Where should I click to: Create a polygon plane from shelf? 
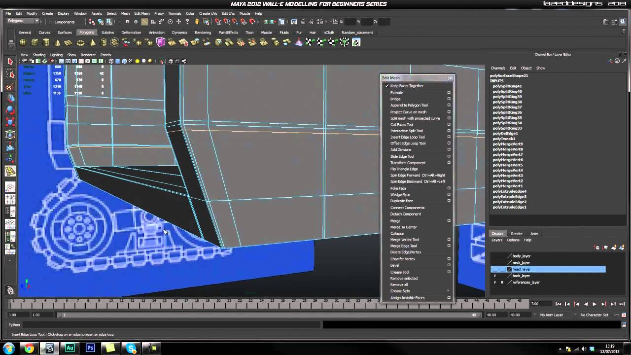[x=69, y=42]
